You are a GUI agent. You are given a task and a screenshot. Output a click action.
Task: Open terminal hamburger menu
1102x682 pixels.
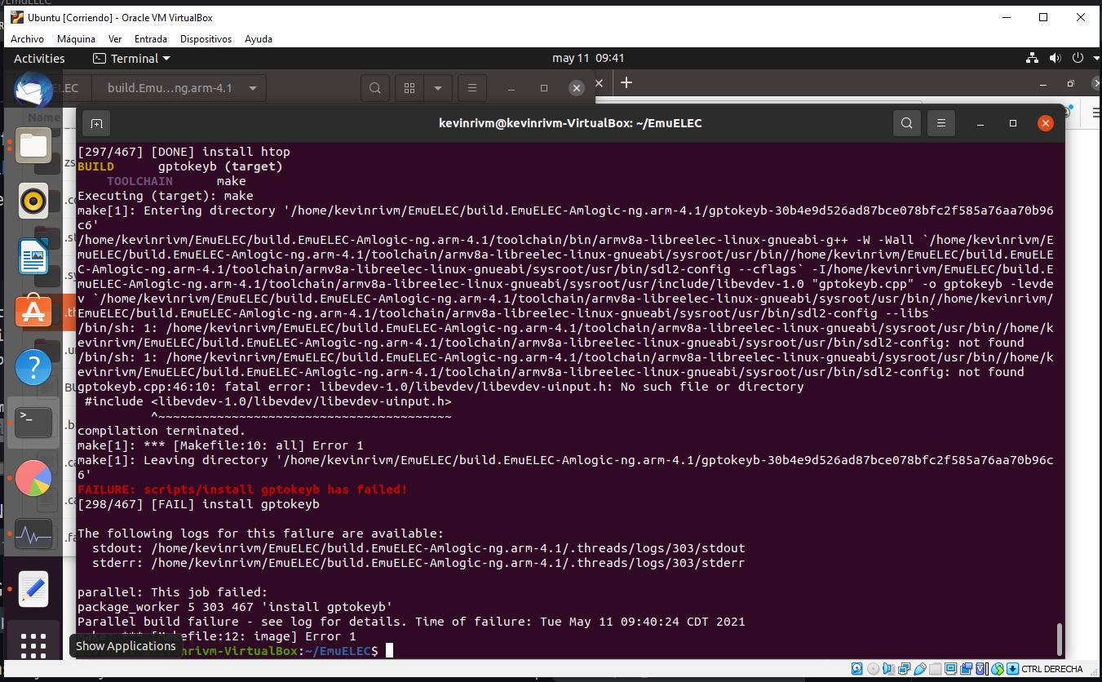(941, 123)
